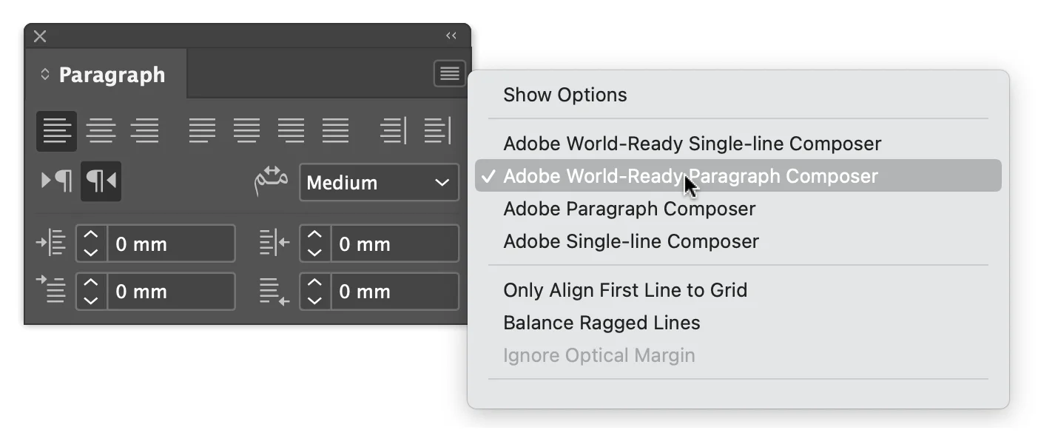Click the Kashida insertion icon
Screen dimensions: 1038x447
271,181
